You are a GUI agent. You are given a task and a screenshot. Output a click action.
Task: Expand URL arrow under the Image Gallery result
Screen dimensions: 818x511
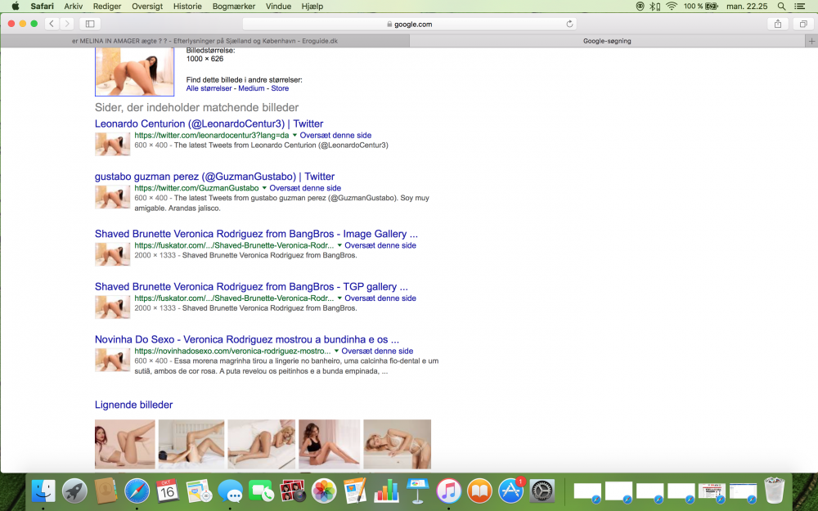click(x=339, y=245)
